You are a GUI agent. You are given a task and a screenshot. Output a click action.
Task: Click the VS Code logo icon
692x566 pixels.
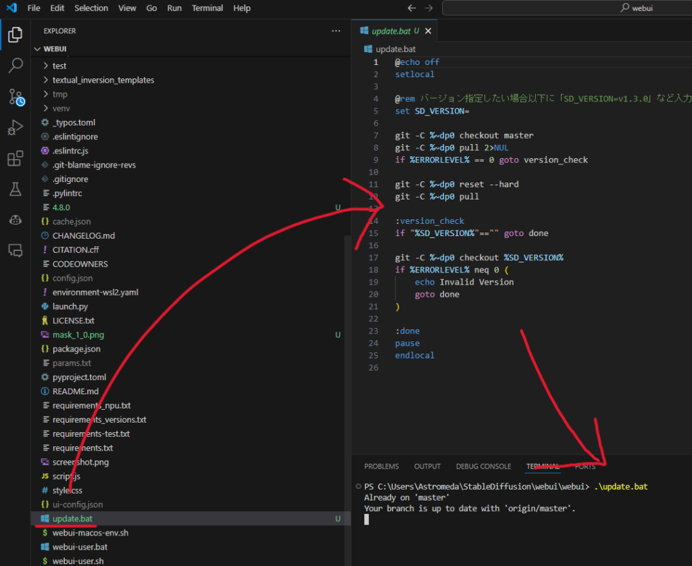(x=12, y=8)
